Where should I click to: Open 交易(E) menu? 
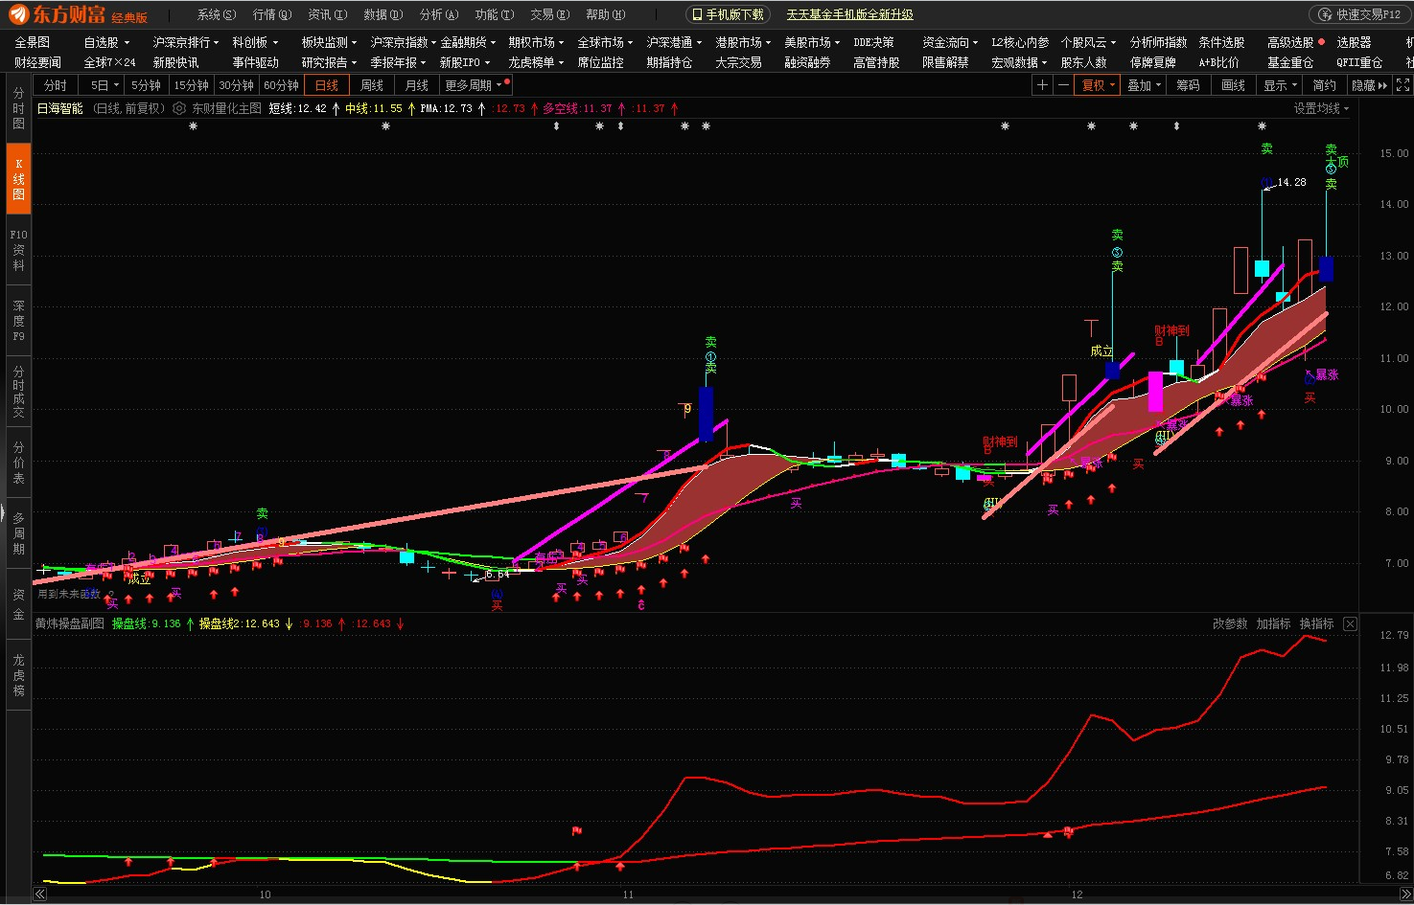[549, 14]
